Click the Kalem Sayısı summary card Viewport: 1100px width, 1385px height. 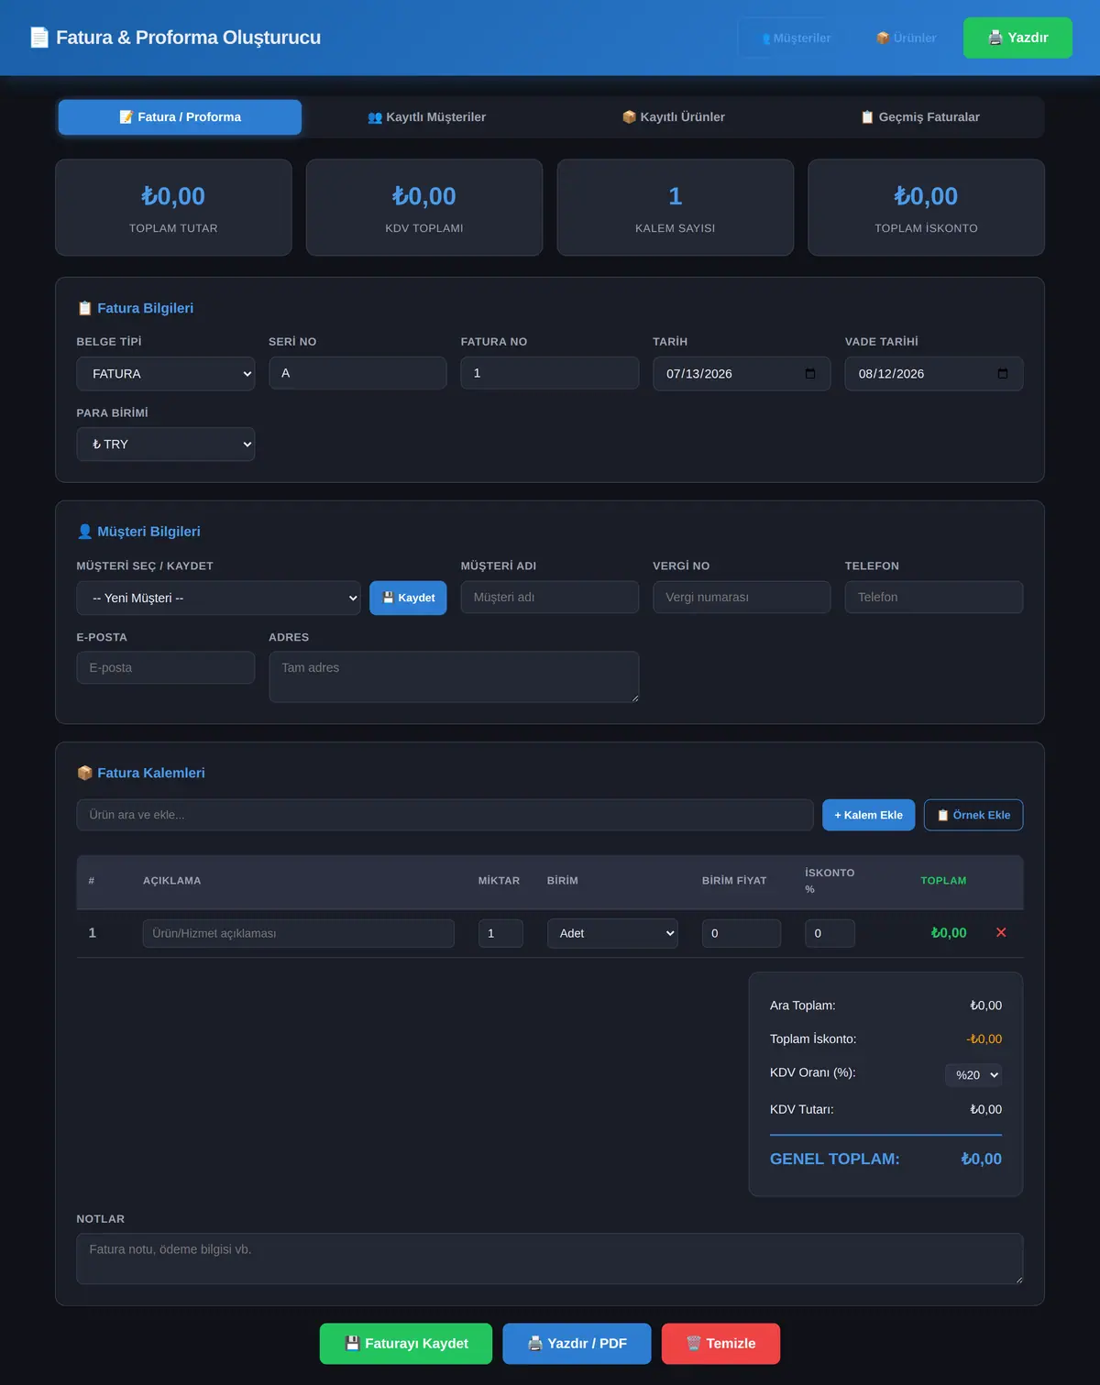click(x=676, y=208)
